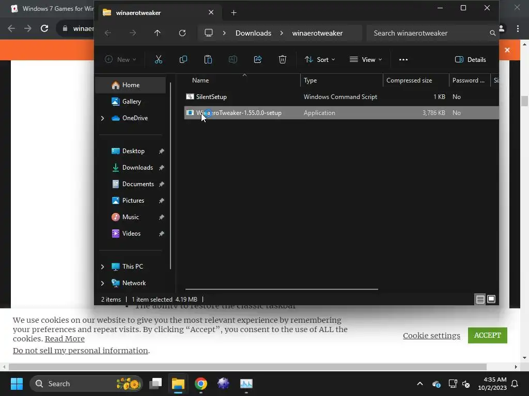
Task: Click the chevron after Downloads in address bar
Action: pos(282,33)
